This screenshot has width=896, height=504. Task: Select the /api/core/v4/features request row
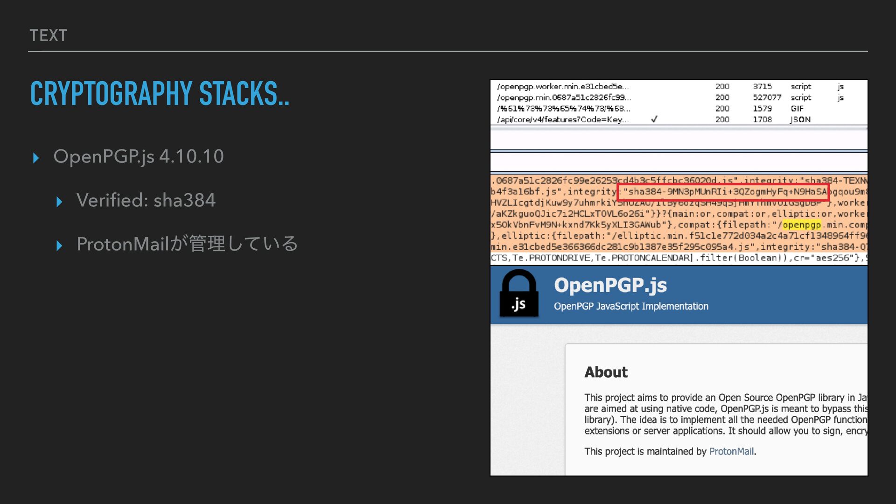pos(562,119)
